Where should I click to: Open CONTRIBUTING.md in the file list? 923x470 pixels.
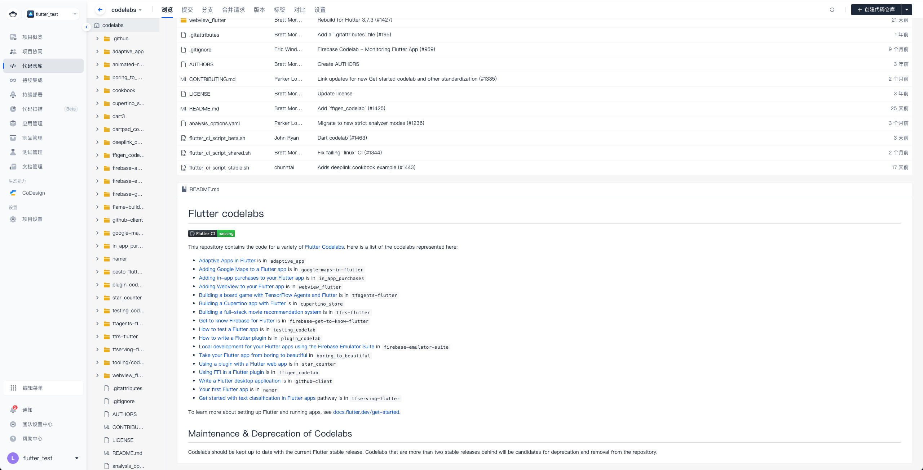pyautogui.click(x=212, y=79)
